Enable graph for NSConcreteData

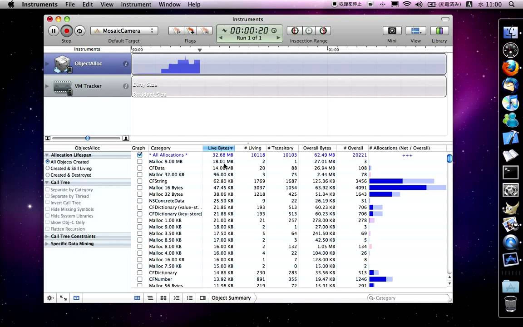click(x=140, y=201)
